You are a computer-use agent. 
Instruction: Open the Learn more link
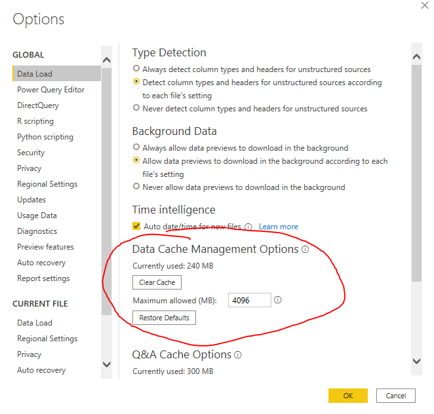(279, 227)
